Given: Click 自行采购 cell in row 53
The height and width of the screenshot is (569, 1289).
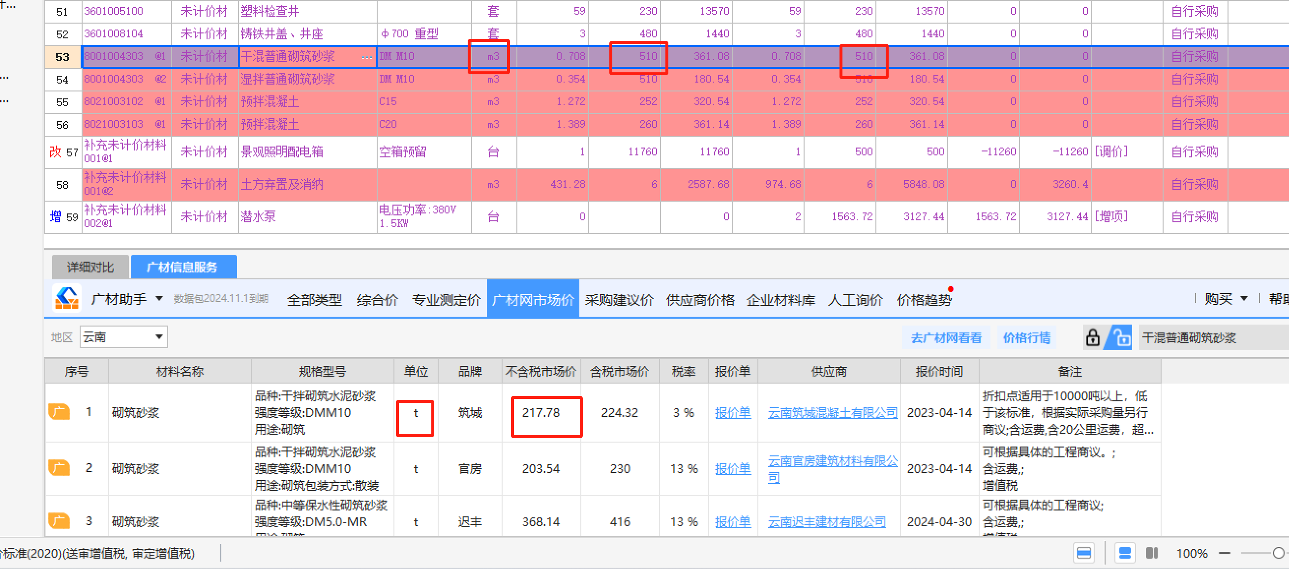Looking at the screenshot, I should (x=1195, y=57).
